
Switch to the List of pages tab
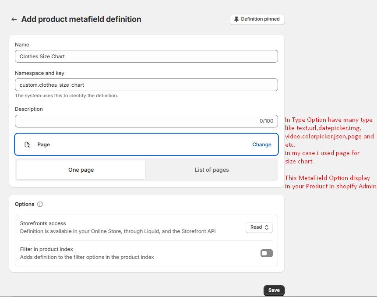point(212,170)
